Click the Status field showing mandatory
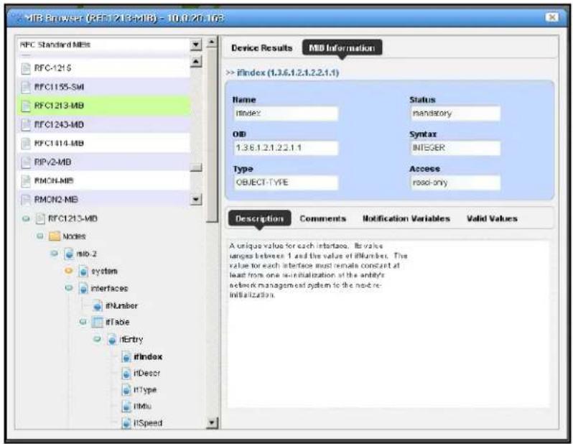573x444 pixels. click(x=455, y=114)
